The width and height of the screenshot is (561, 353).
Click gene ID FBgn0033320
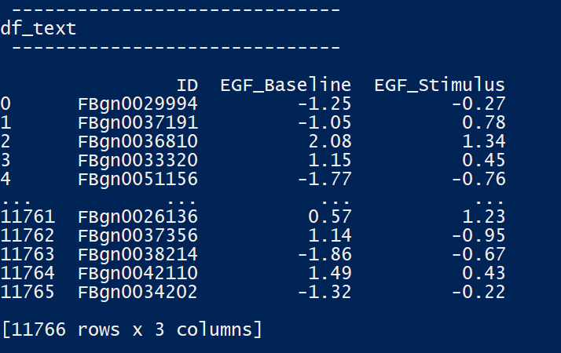coord(137,161)
